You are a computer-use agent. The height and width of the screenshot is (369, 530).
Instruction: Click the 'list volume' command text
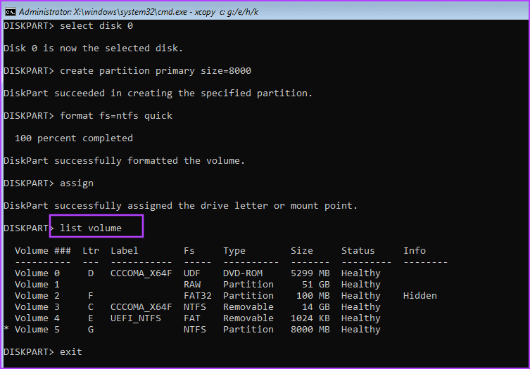click(91, 228)
